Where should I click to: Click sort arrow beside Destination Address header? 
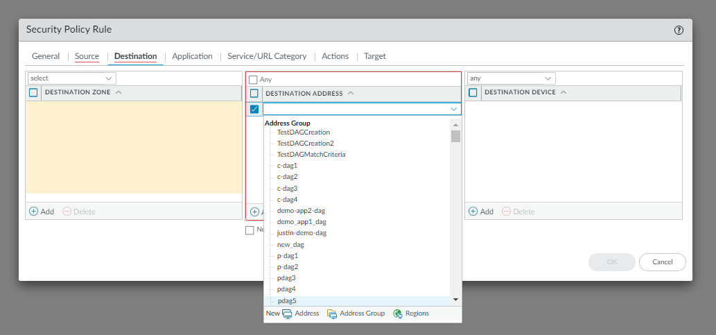[x=350, y=93]
